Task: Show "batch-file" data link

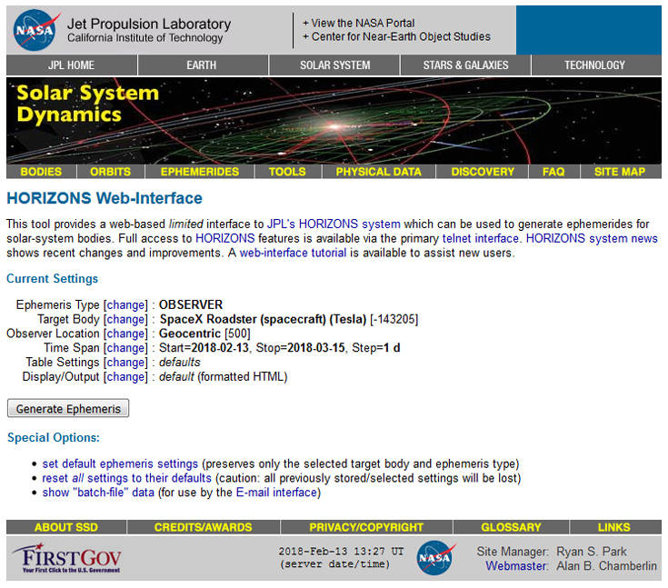Action: click(x=98, y=493)
